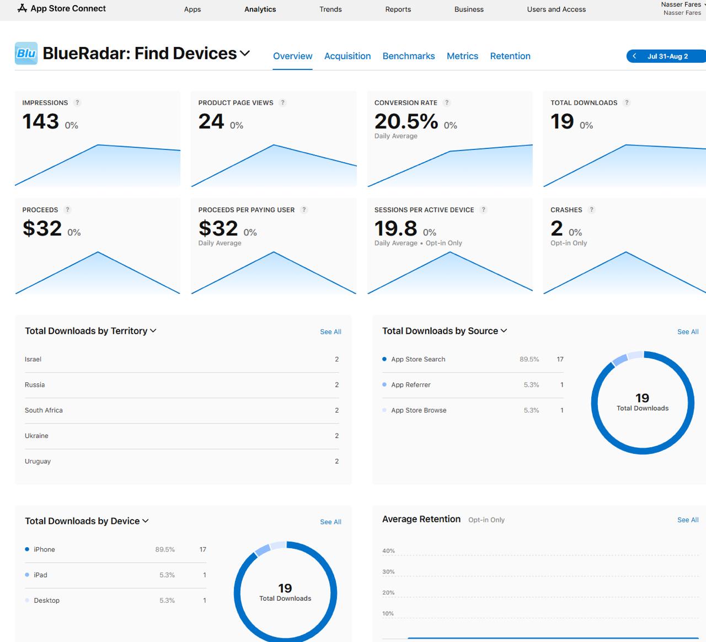Switch to the Acquisition tab
Screen dimensions: 706x642
[x=347, y=56]
